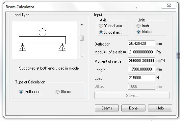Image resolution: width=180 pixels, height=121 pixels.
Task: Open Help for Beam Calculator
Action: coord(160,108)
